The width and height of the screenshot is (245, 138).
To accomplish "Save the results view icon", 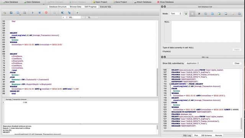I will pos(54,13).
